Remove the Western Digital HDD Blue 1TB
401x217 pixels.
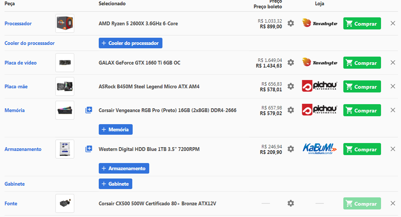(x=393, y=149)
